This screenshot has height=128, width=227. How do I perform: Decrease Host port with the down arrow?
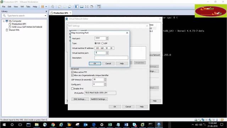(107, 39)
